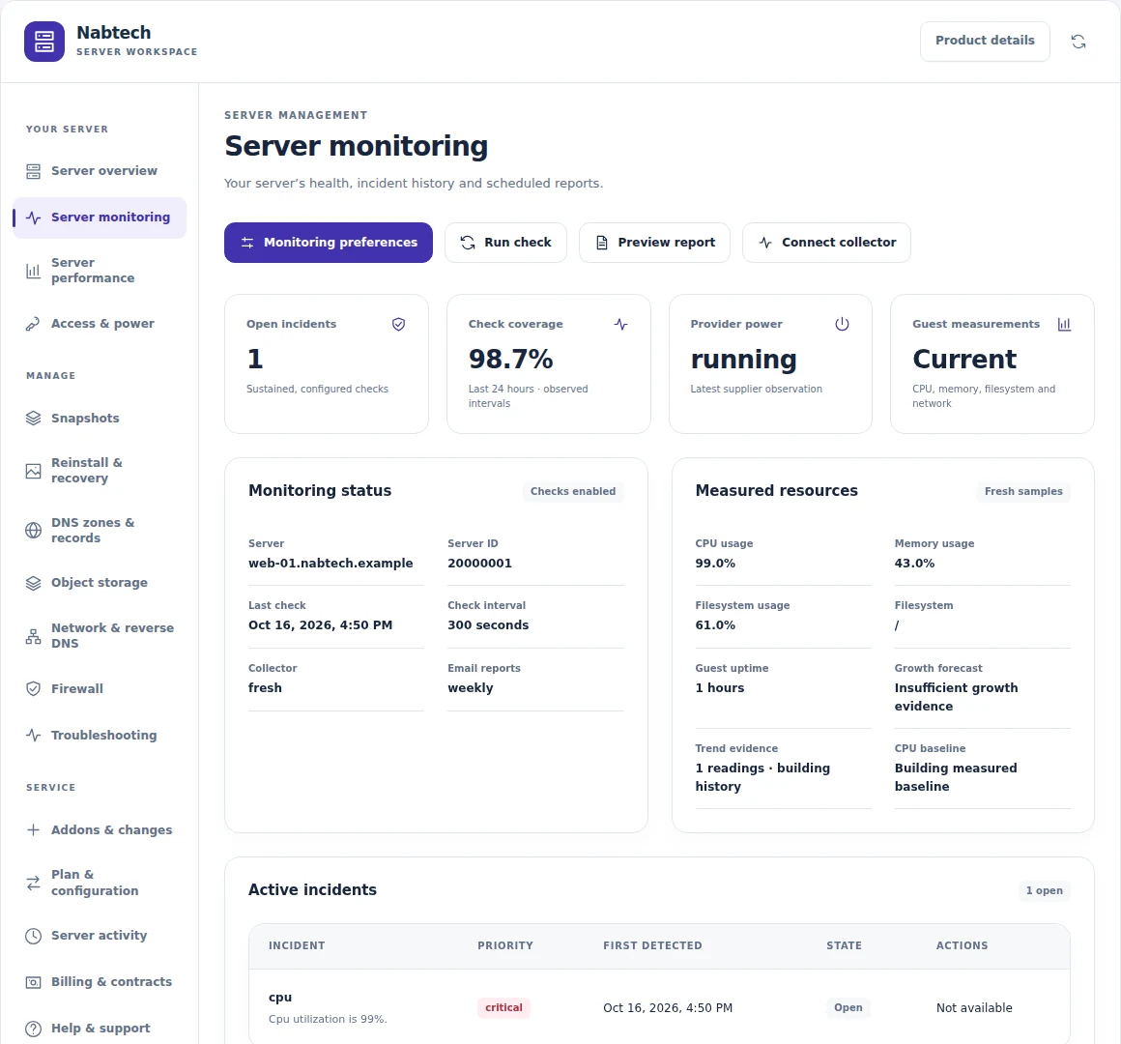
Task: Click the Open state tag of cpu incident
Action: tap(848, 1007)
